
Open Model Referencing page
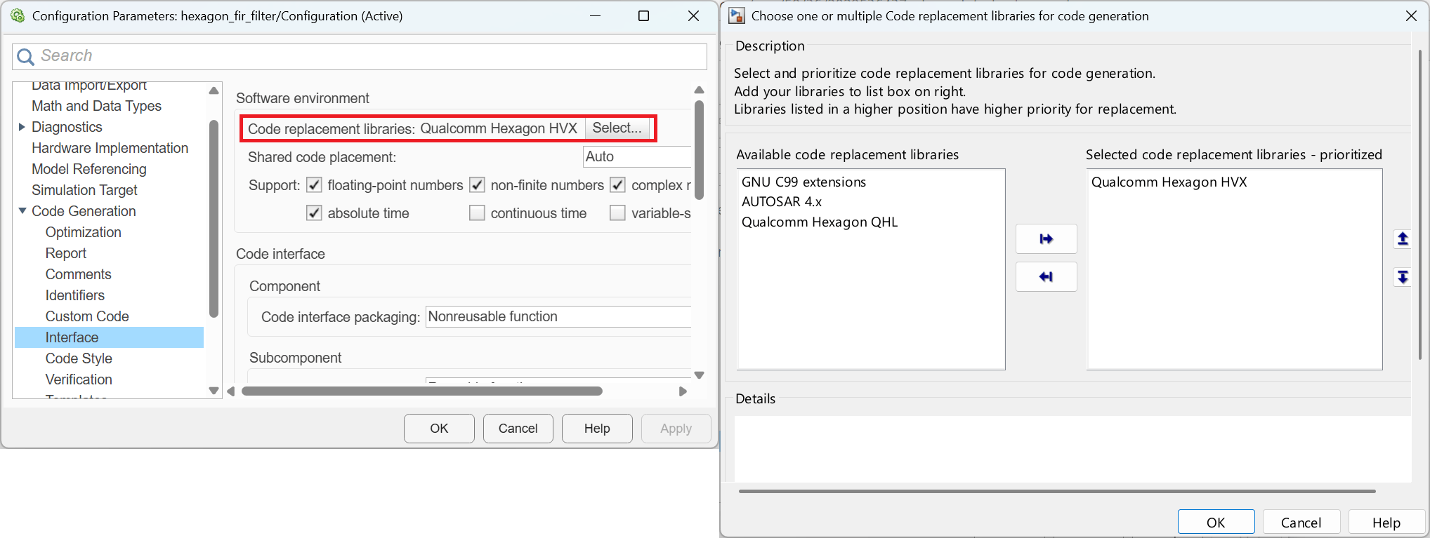point(89,169)
